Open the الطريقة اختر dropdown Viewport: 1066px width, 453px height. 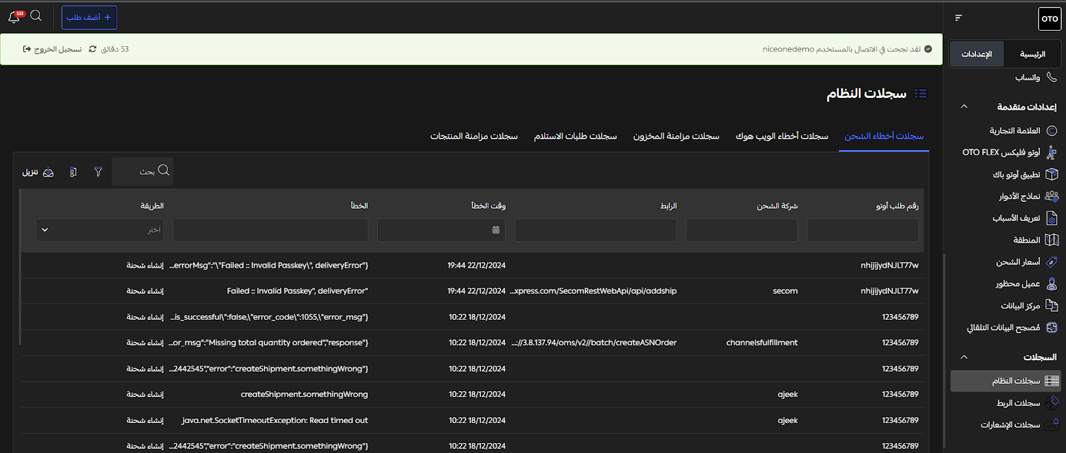point(101,230)
